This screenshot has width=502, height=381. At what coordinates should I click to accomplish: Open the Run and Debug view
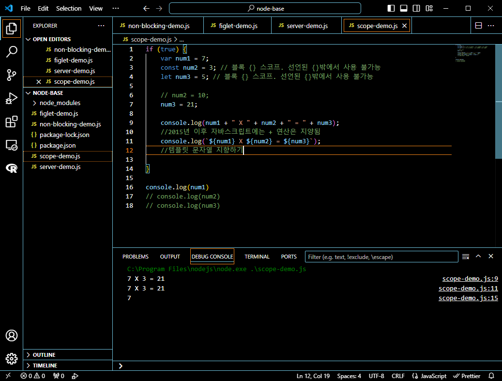coord(12,98)
